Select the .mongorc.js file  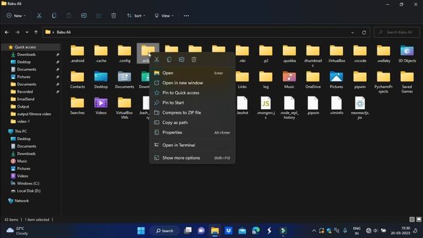[266, 108]
